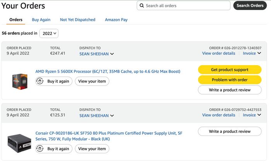This screenshot has height=163, width=271.
Task: Click View your item for Corsair PSU
Action: click(92, 149)
